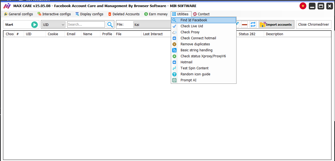The image size is (335, 161).
Task: Click the red minus remove icon
Action: [x=244, y=25]
